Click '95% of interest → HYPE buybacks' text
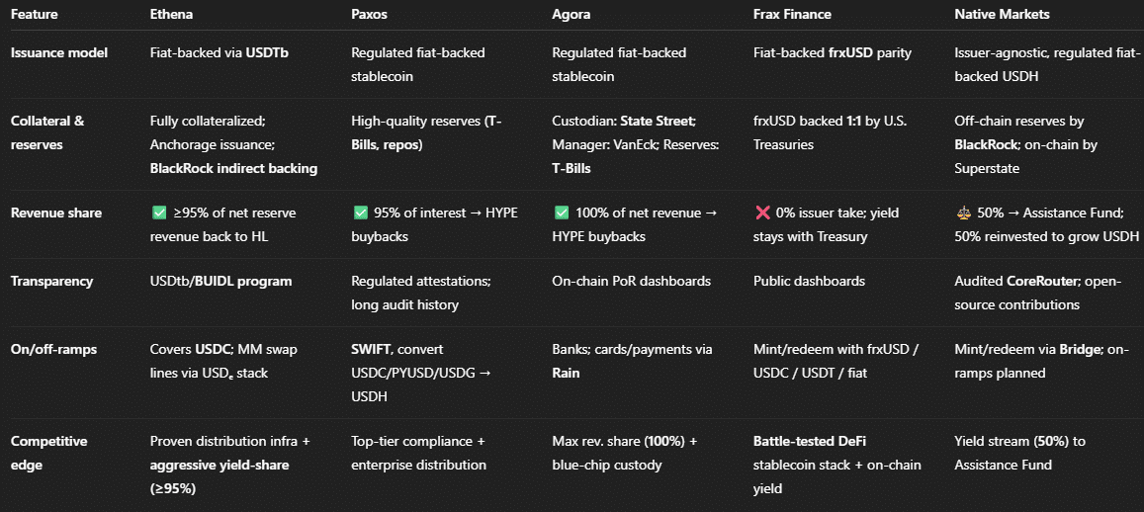This screenshot has height=512, width=1144. point(435,224)
